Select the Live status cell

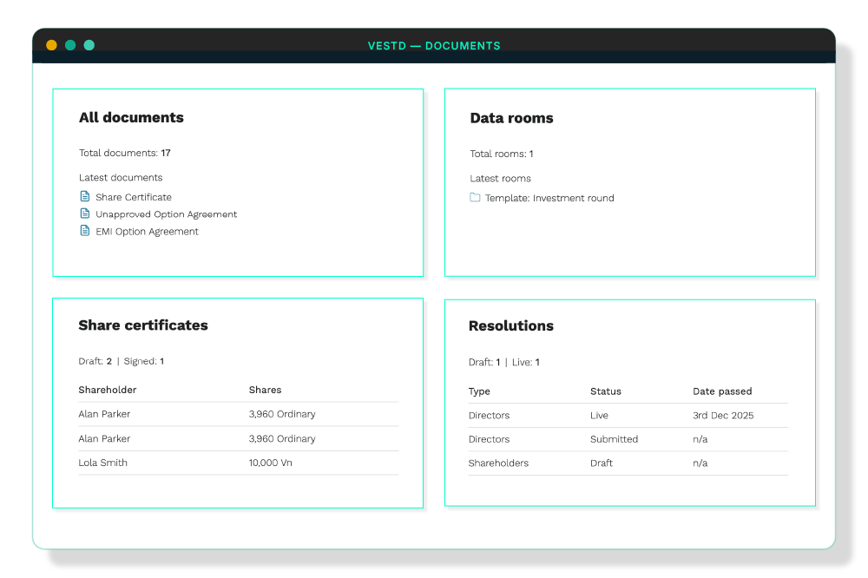pos(600,415)
